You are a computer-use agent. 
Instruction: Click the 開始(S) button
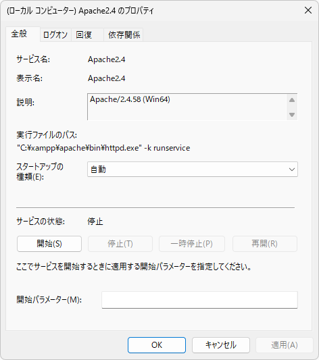click(49, 244)
